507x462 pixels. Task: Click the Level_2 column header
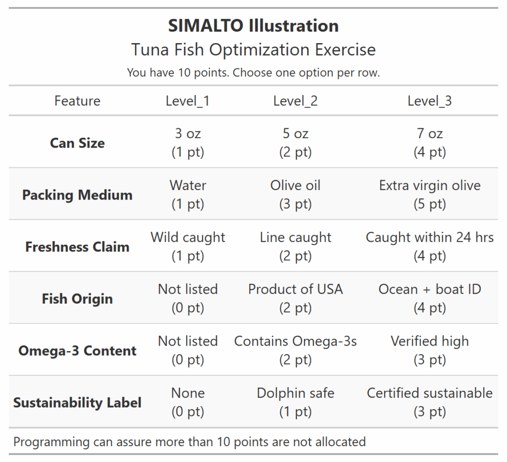coord(295,101)
